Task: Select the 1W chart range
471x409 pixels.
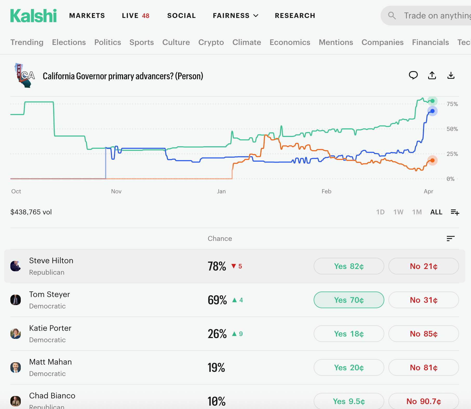Action: [x=398, y=212]
